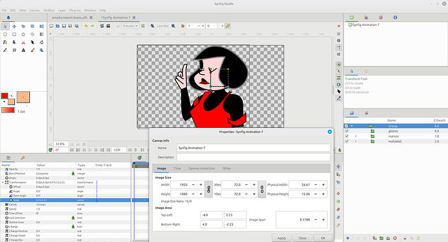The image size is (448, 242).
Task: Click the Top Left X field
Action: coord(211,215)
